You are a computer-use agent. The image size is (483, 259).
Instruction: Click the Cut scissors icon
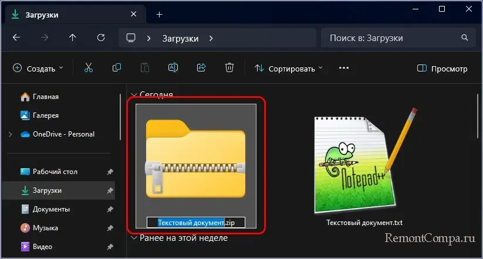[x=89, y=68]
